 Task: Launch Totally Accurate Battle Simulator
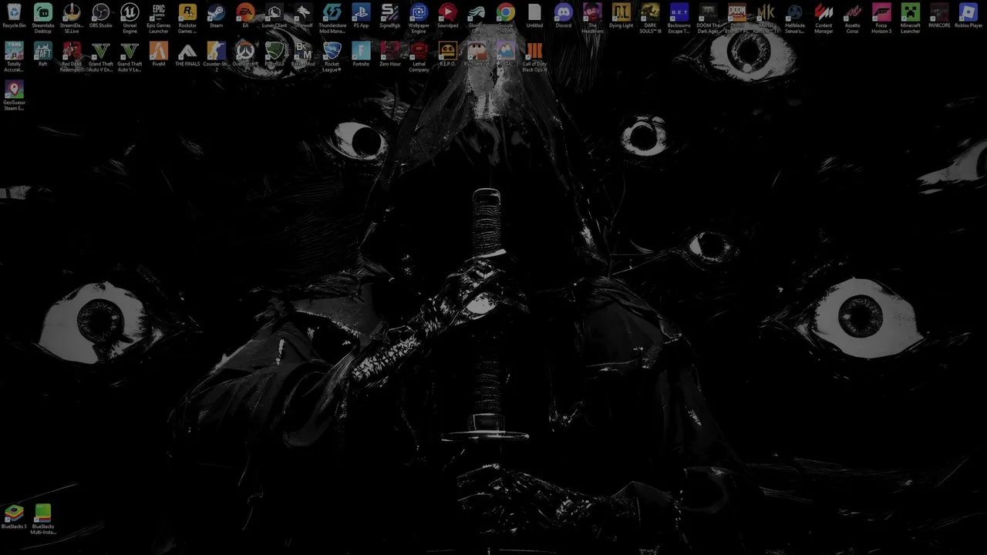14,57
